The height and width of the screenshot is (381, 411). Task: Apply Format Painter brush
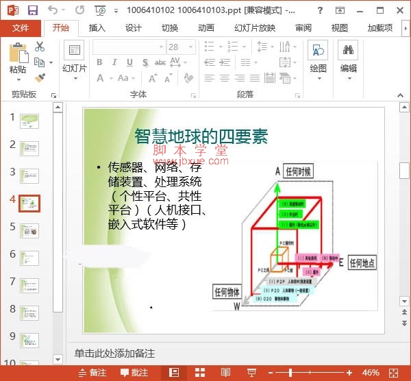(x=40, y=78)
